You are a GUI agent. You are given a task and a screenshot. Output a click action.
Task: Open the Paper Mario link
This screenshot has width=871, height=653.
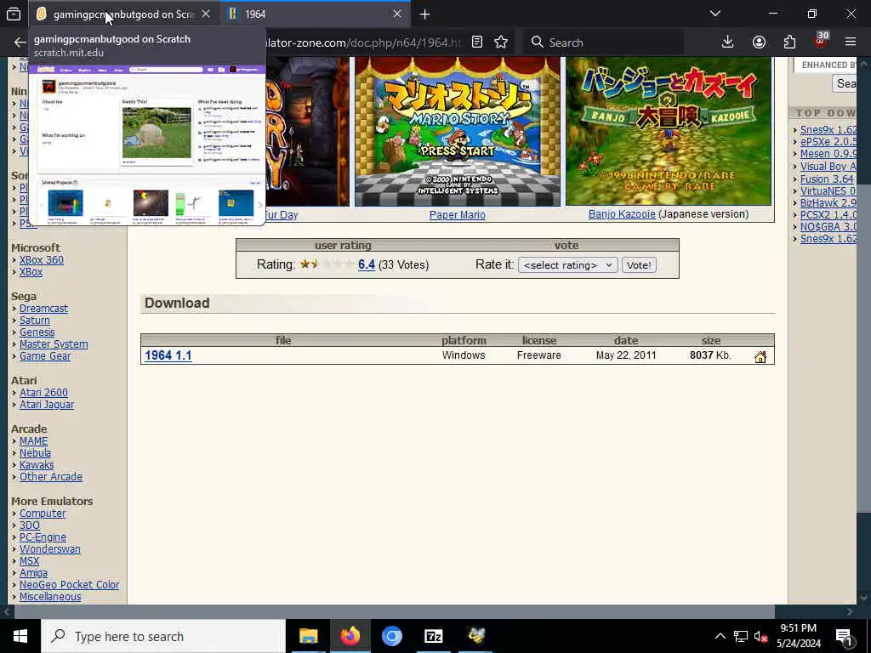457,215
